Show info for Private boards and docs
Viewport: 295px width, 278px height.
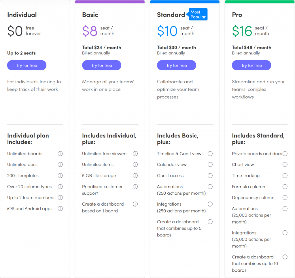click(x=285, y=154)
